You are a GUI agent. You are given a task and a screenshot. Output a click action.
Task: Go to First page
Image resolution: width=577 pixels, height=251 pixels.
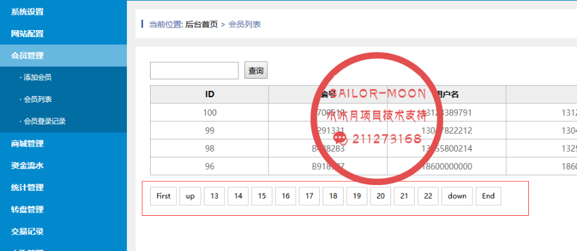tap(163, 196)
